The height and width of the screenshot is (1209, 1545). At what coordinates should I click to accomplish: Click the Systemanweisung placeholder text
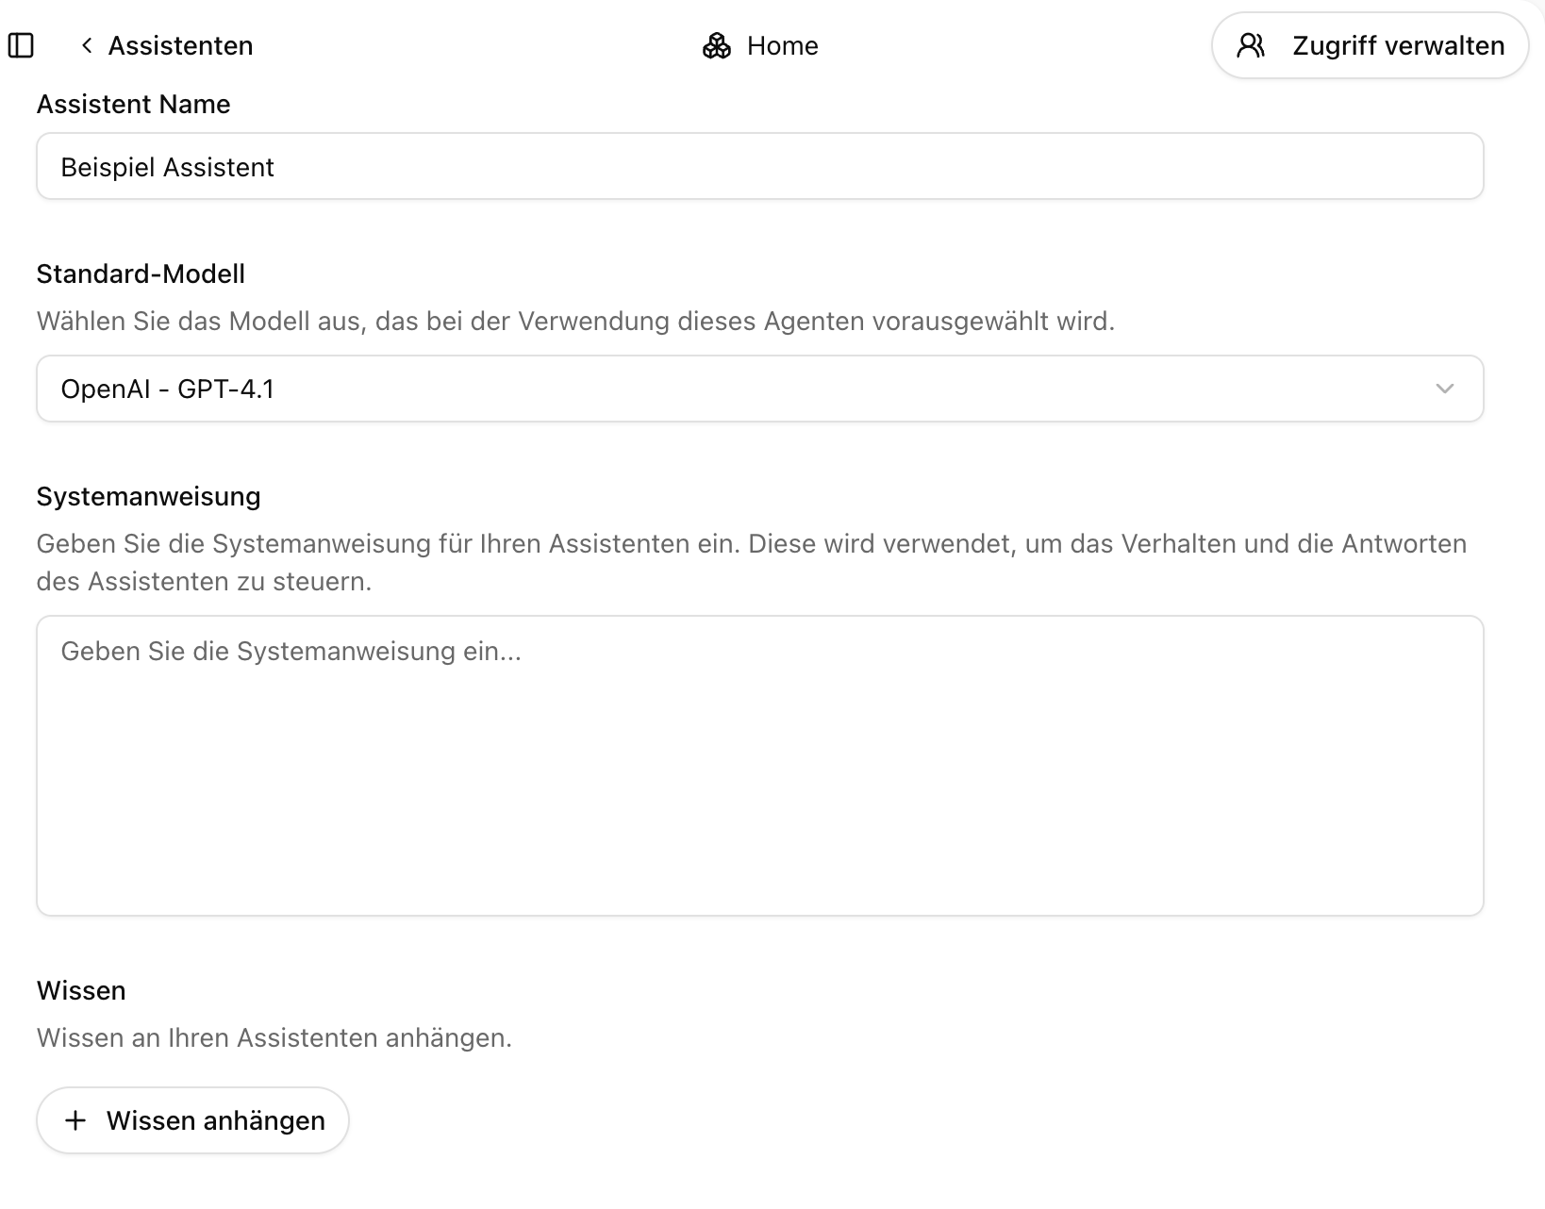291,650
